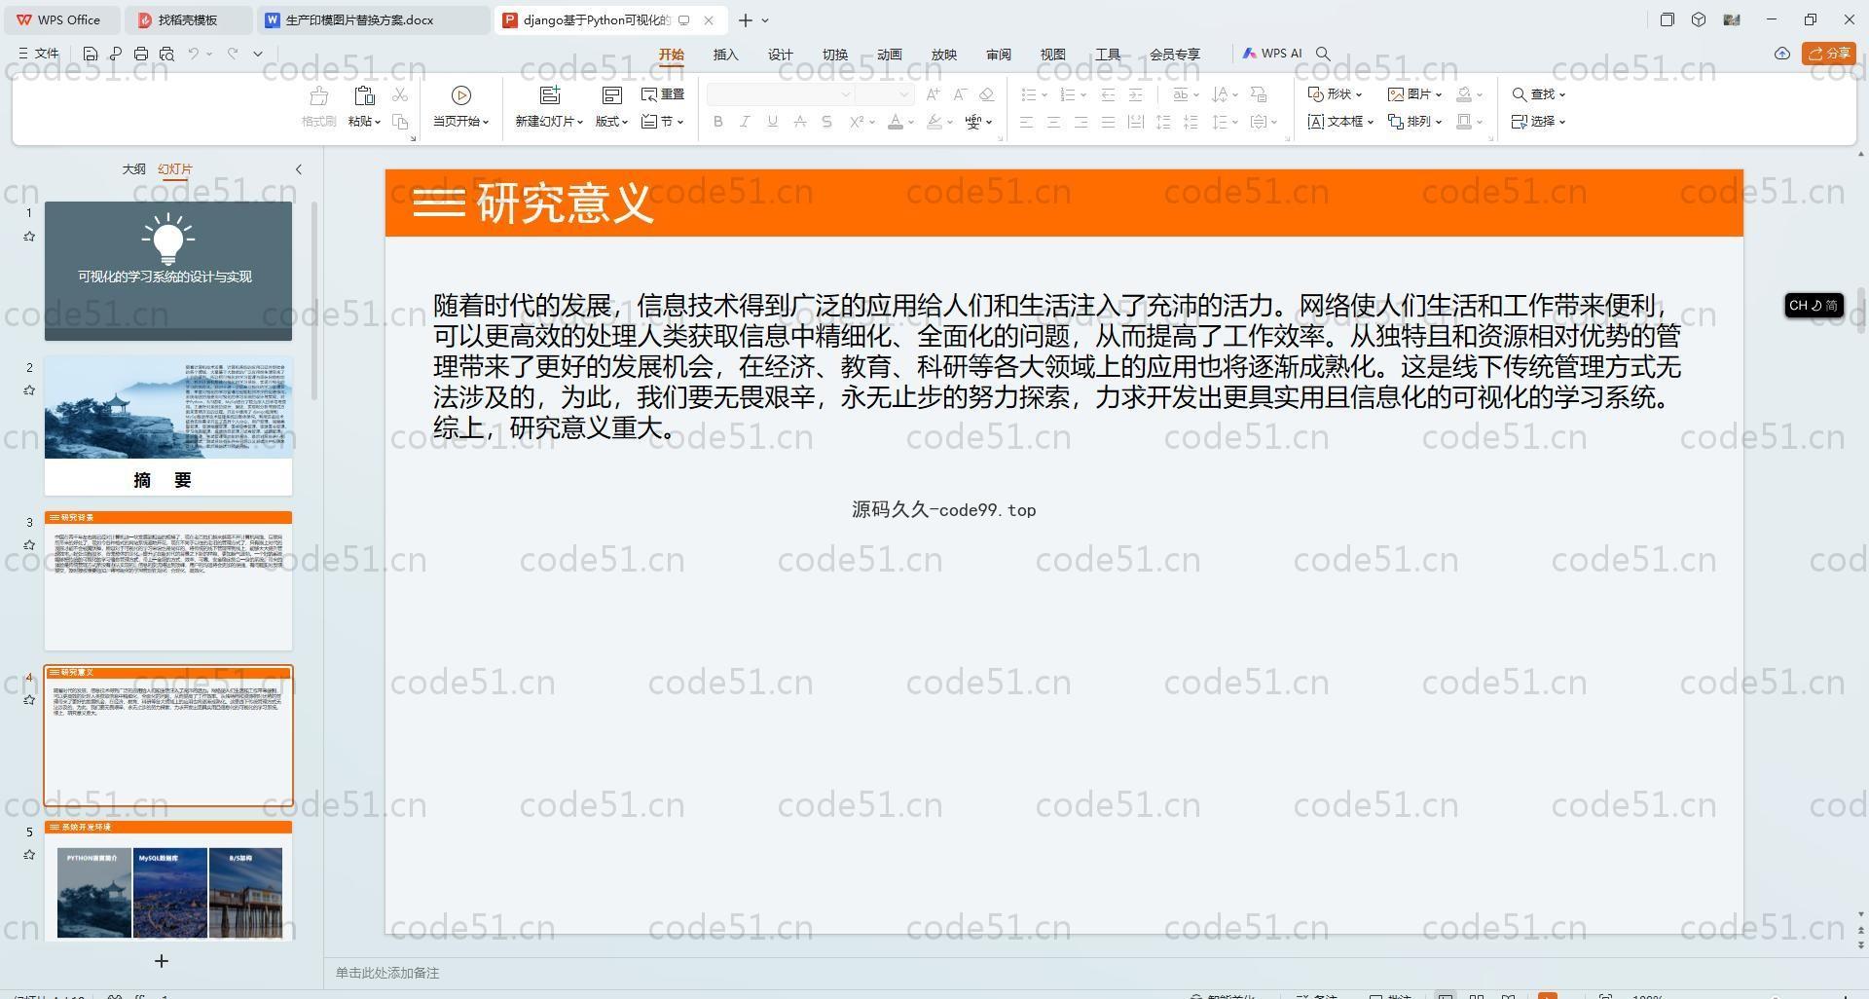Switch to 大纲 outline view tab
1869x999 pixels.
click(133, 169)
